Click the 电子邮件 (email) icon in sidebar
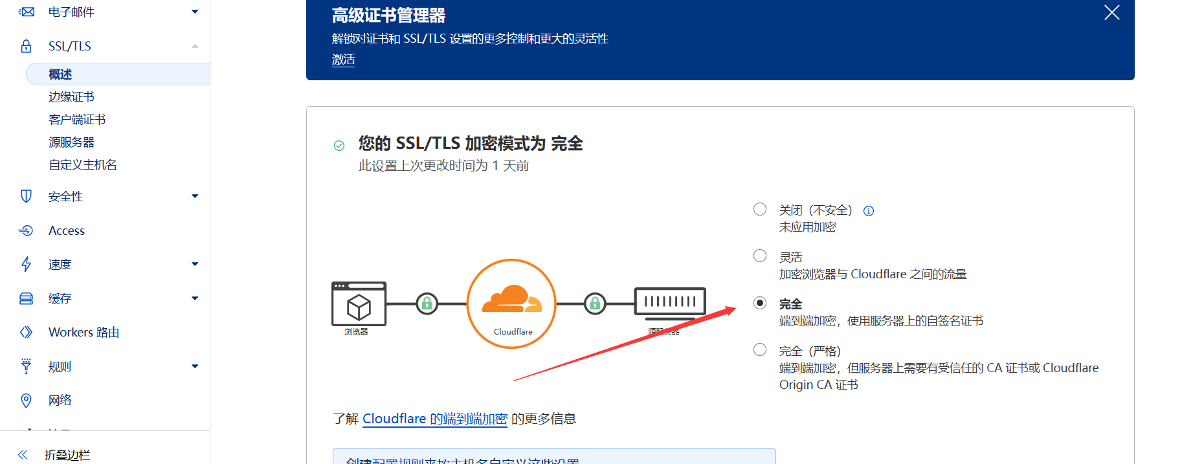 click(x=26, y=11)
